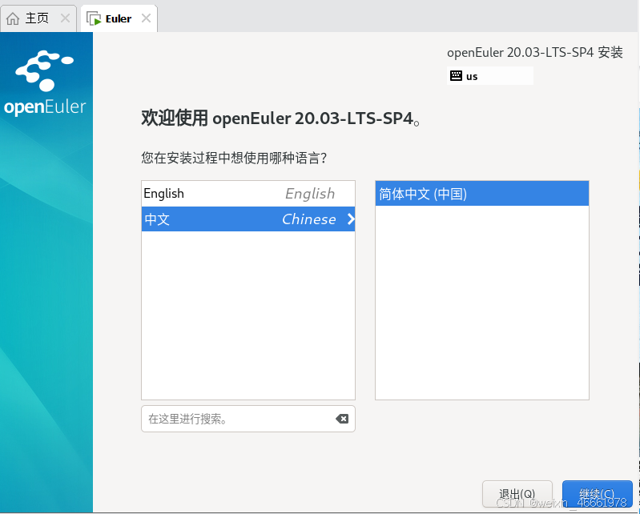Clear the search box with backspace icon
The width and height of the screenshot is (640, 514).
click(x=342, y=419)
